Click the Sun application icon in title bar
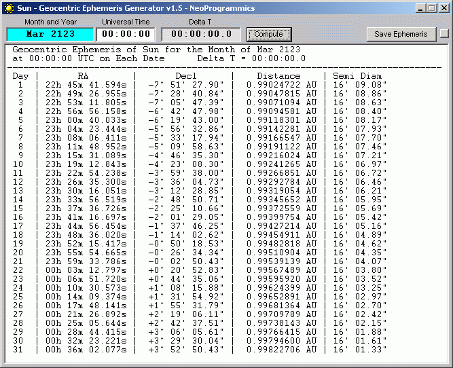The width and height of the screenshot is (453, 368). (9, 8)
